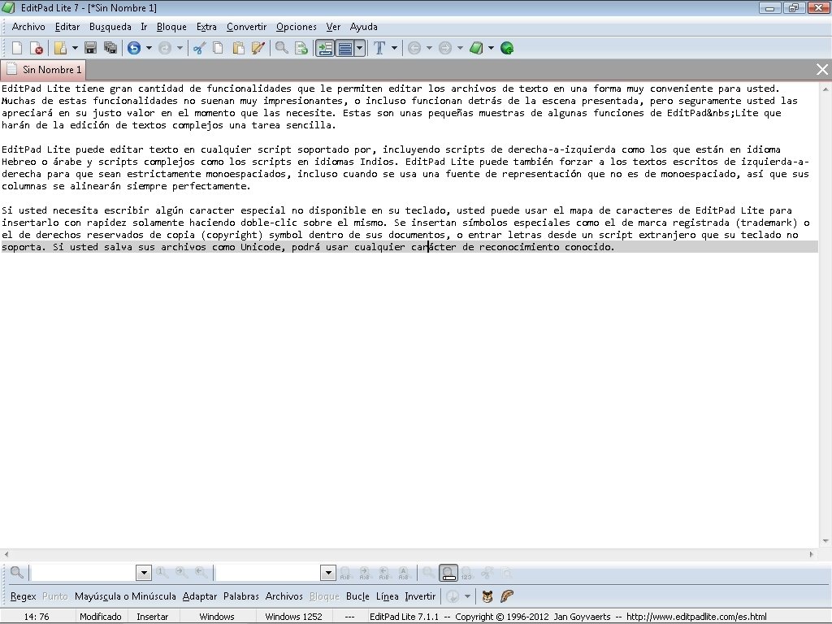The image size is (832, 624).
Task: Create a new file with toolbar icon
Action: [x=17, y=48]
